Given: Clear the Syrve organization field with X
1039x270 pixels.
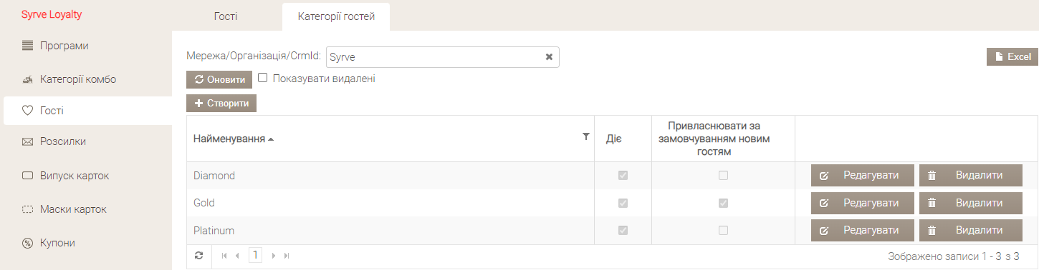Looking at the screenshot, I should click(x=549, y=57).
